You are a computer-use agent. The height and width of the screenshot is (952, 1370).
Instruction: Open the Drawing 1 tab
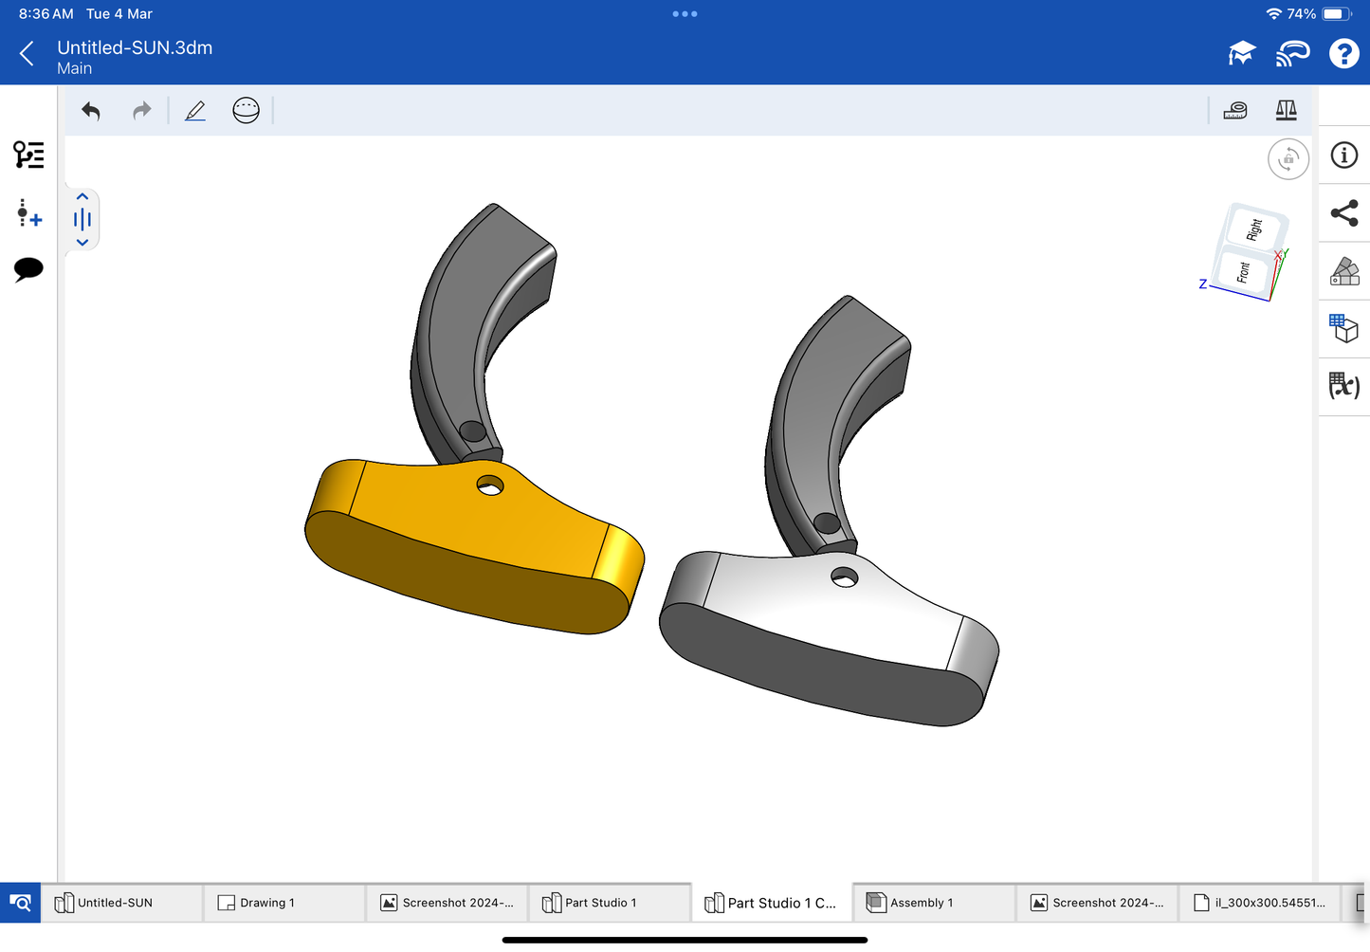coord(283,903)
